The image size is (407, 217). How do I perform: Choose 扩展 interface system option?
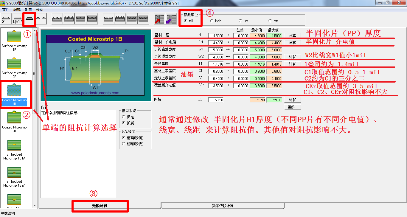pyautogui.click(x=128, y=123)
